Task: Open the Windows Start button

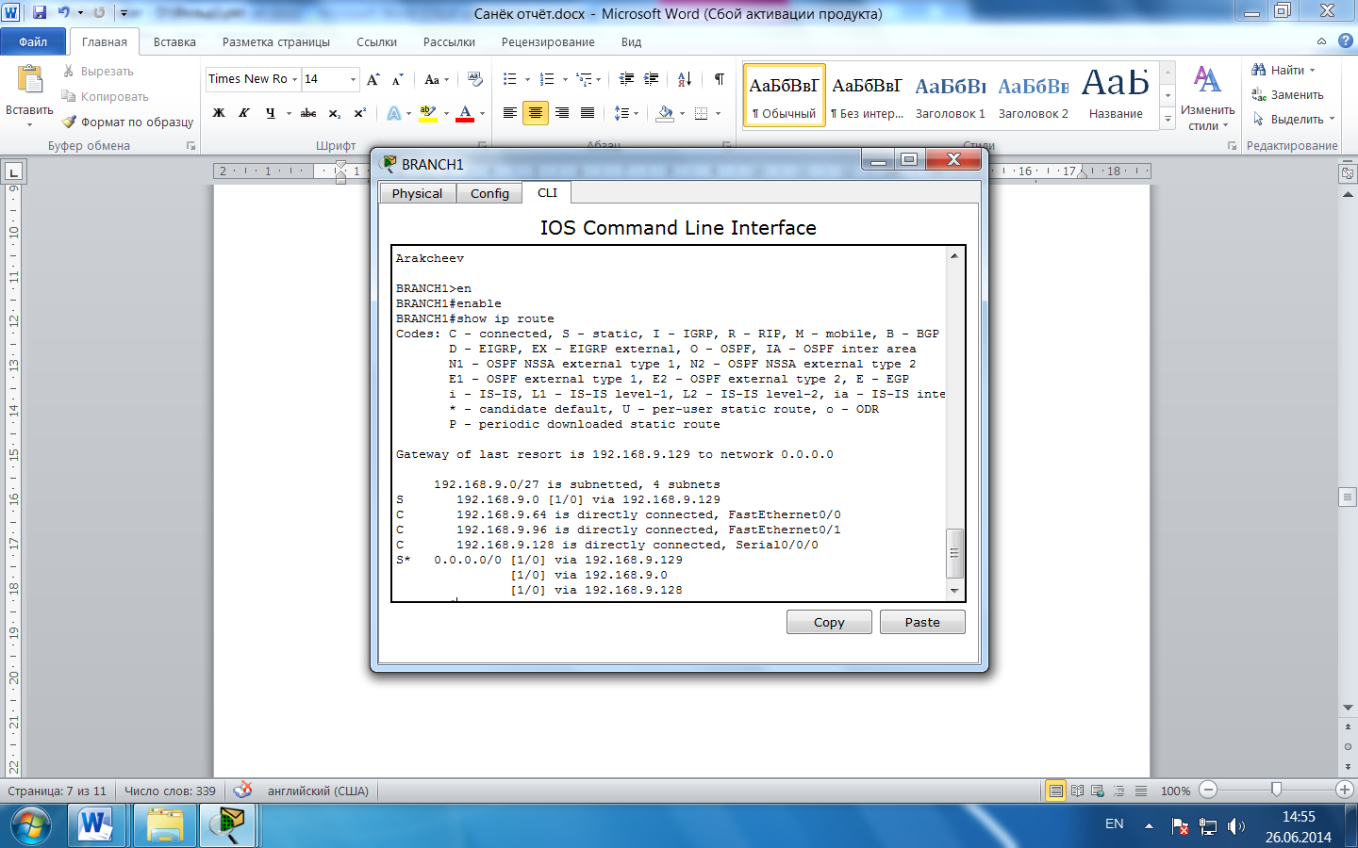Action: click(x=29, y=826)
